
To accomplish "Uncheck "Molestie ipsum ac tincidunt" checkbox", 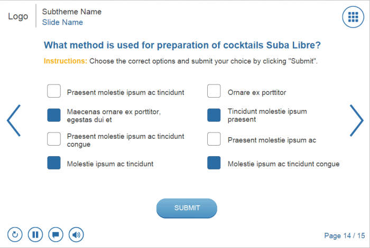I will 54,163.
